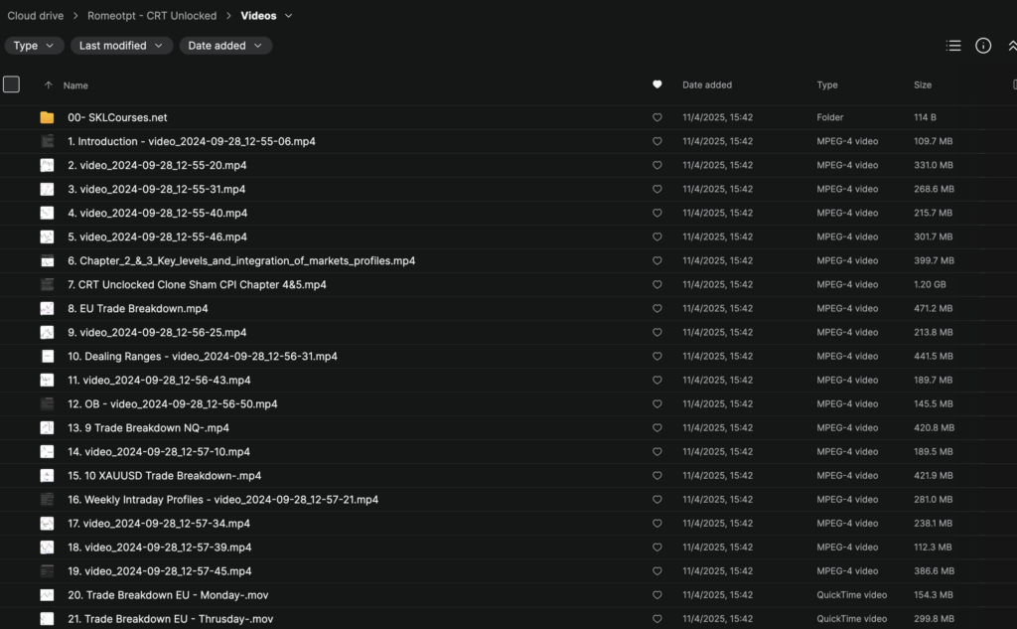Image resolution: width=1017 pixels, height=629 pixels.
Task: Switch to list view layout icon
Action: tap(953, 46)
